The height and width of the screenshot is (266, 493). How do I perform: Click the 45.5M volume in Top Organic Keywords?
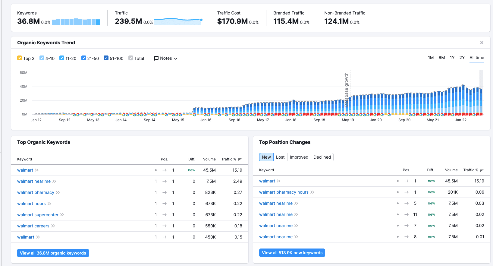[x=209, y=170]
